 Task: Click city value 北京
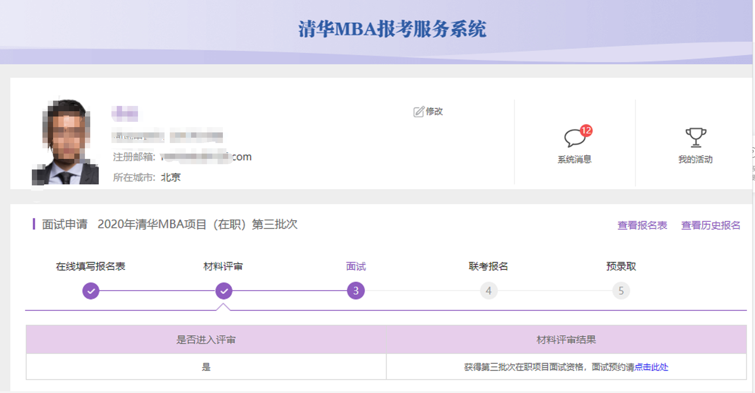coord(171,177)
